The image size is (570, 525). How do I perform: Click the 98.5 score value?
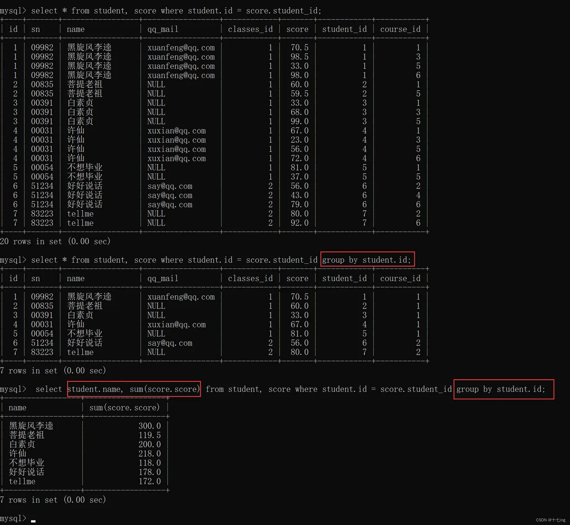click(x=299, y=57)
